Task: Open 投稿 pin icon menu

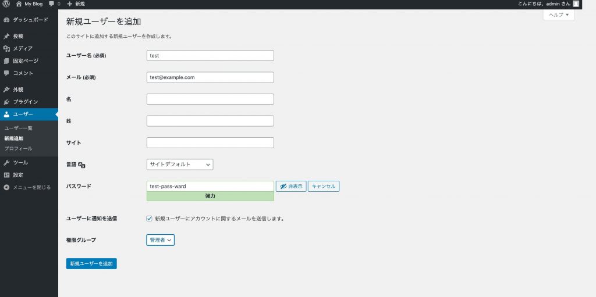Action: [x=6, y=36]
